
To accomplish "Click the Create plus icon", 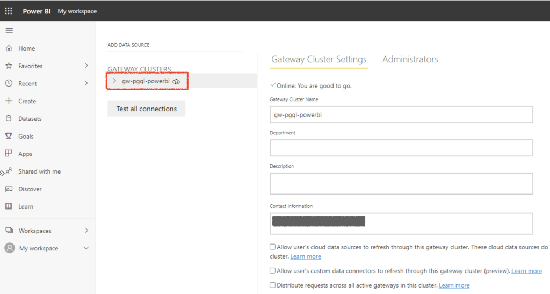I will (x=9, y=101).
